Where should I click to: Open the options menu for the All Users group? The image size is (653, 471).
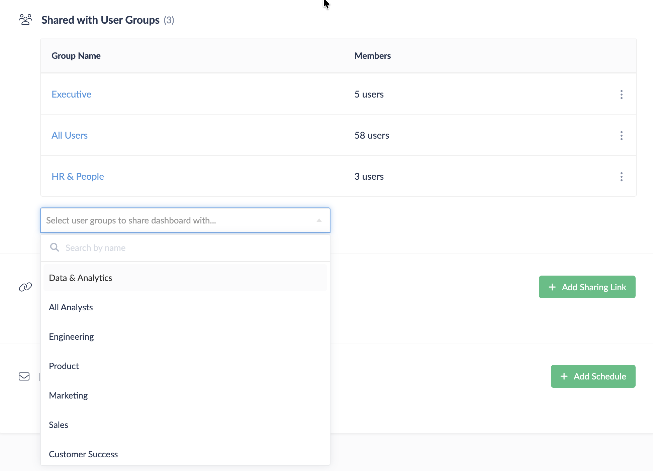click(622, 135)
